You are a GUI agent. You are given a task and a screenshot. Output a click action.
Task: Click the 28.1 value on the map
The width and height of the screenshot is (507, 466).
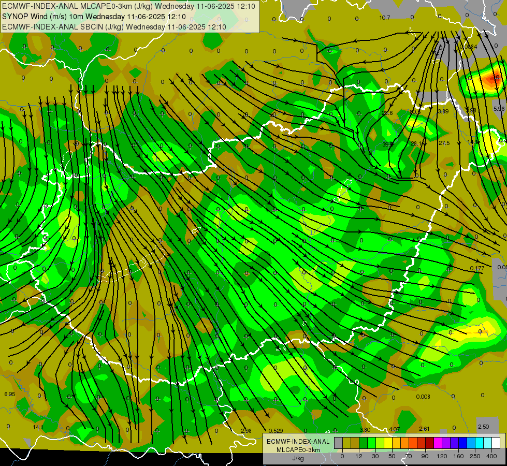(x=416, y=143)
